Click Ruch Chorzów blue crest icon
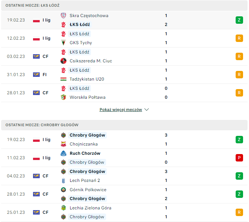249x222 pixels. (63, 153)
